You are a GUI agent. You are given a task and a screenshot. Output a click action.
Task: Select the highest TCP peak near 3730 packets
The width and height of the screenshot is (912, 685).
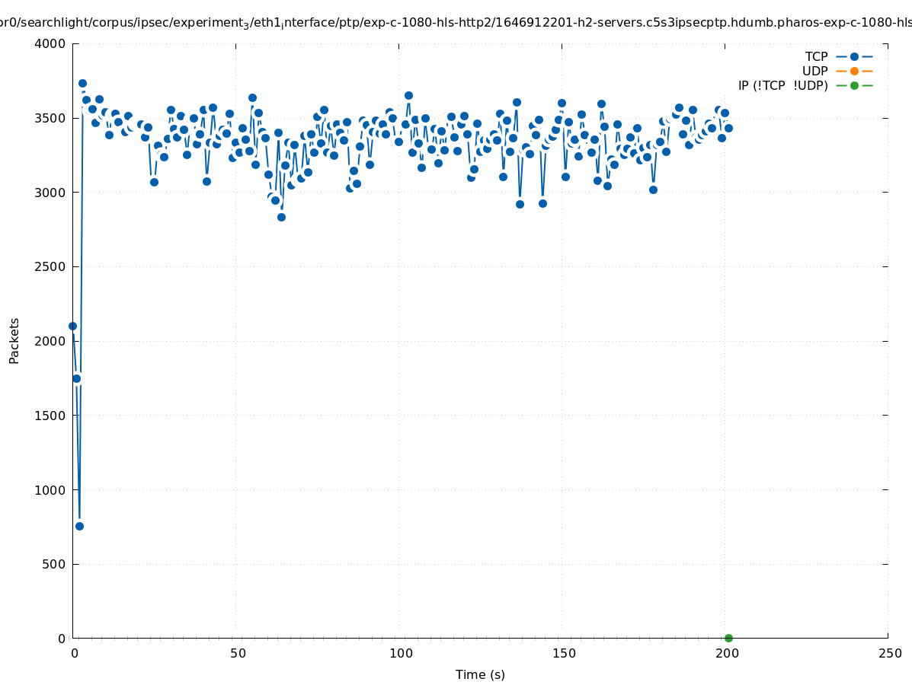(82, 83)
